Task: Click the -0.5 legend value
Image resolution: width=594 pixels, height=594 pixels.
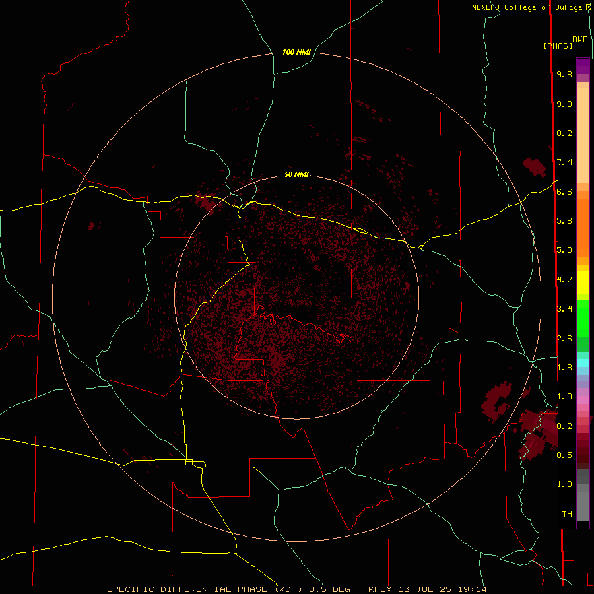Action: pos(562,455)
